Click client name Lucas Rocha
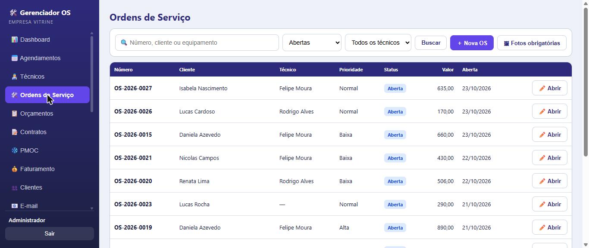 (194, 204)
